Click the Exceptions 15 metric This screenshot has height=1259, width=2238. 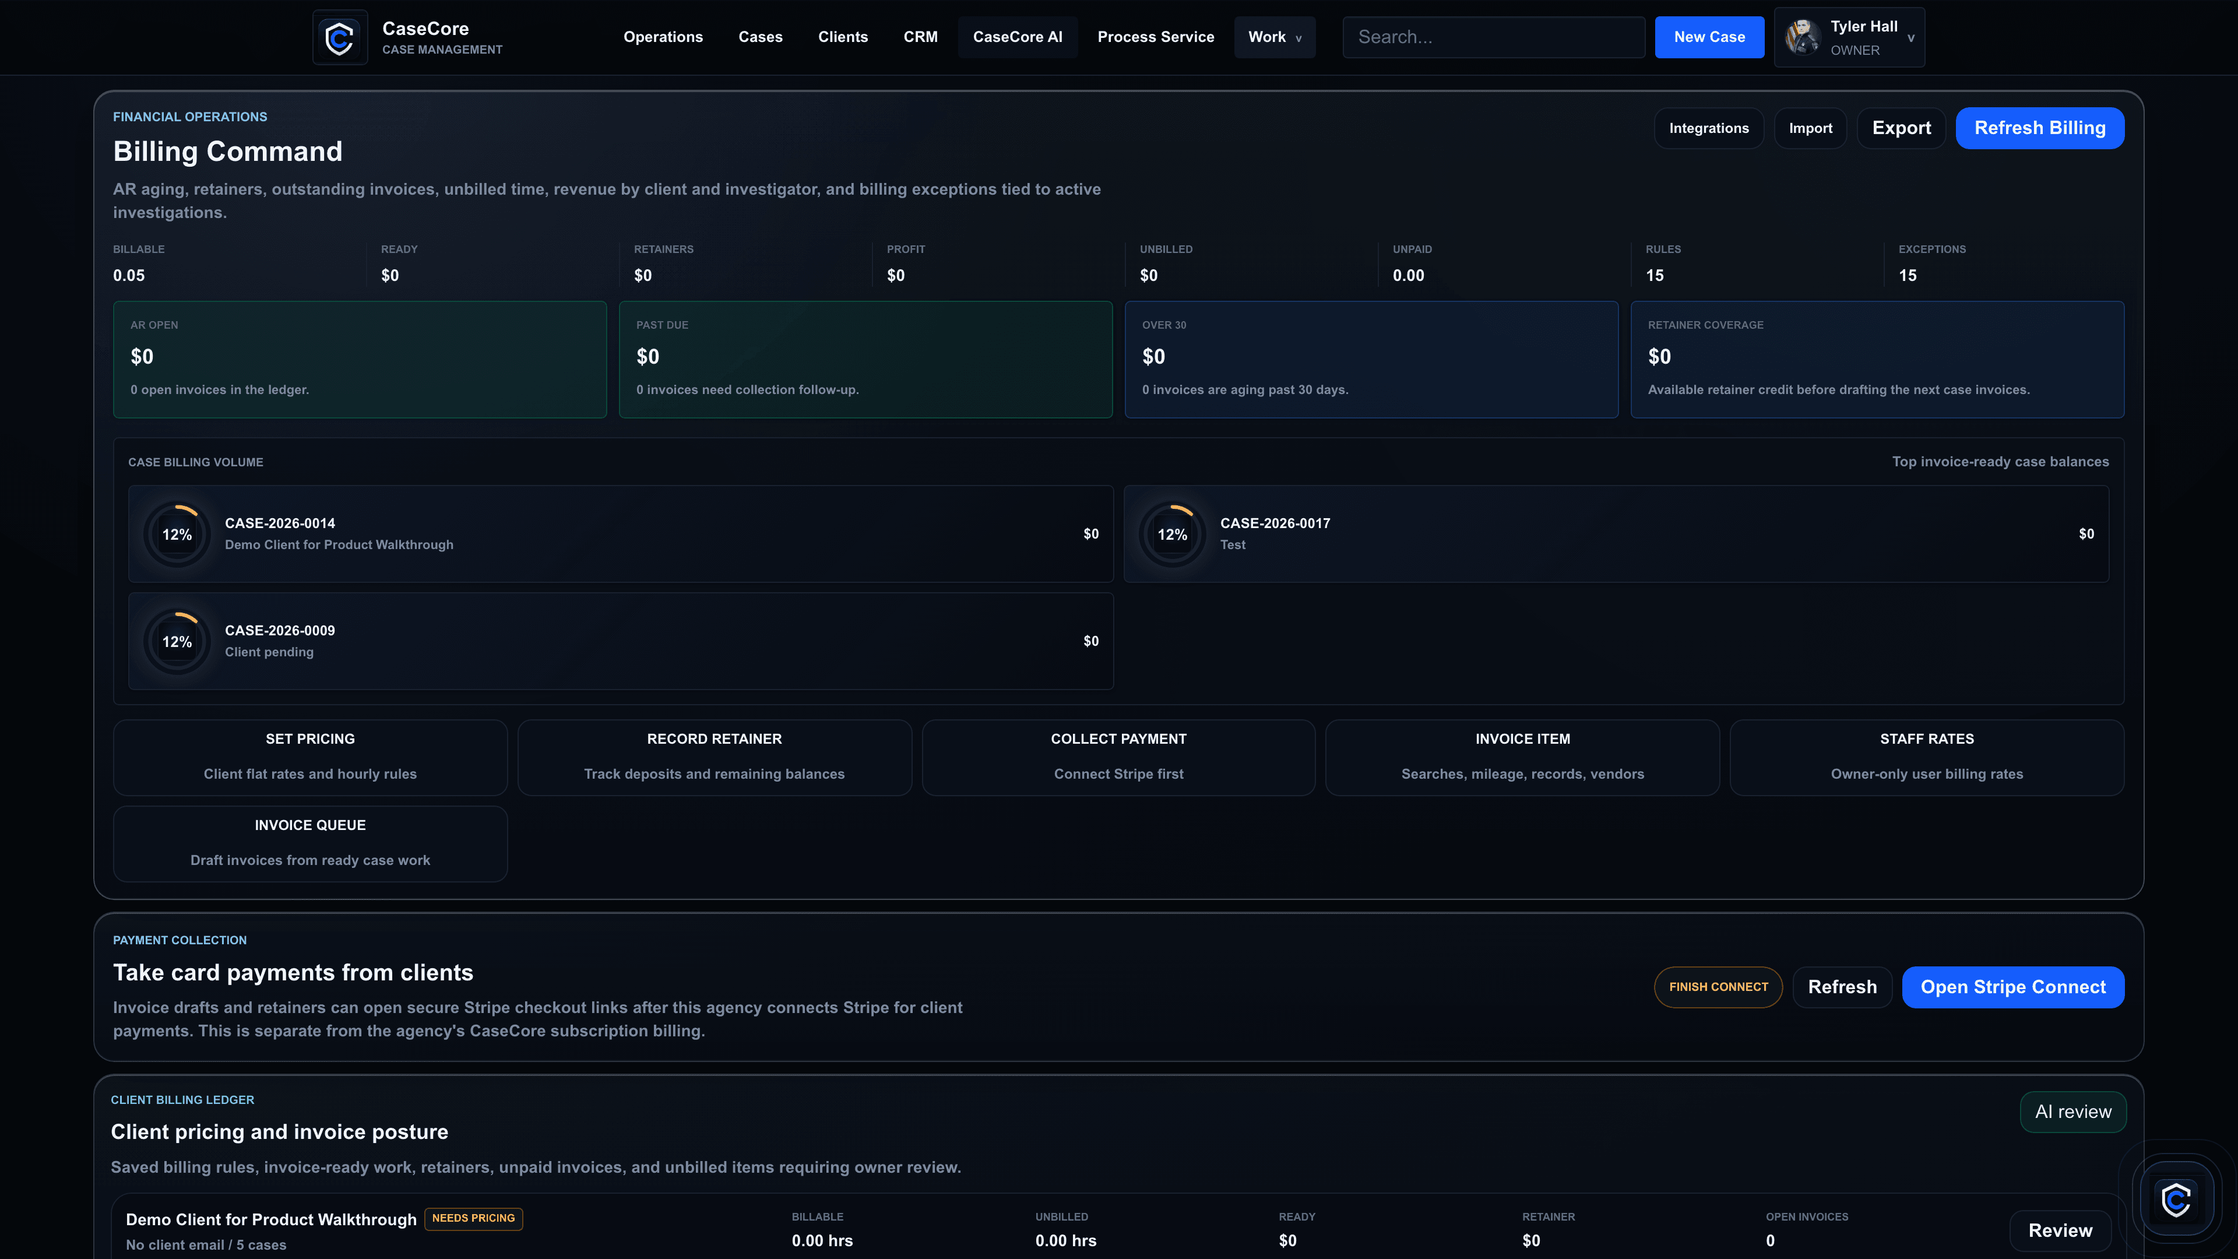pyautogui.click(x=1931, y=263)
